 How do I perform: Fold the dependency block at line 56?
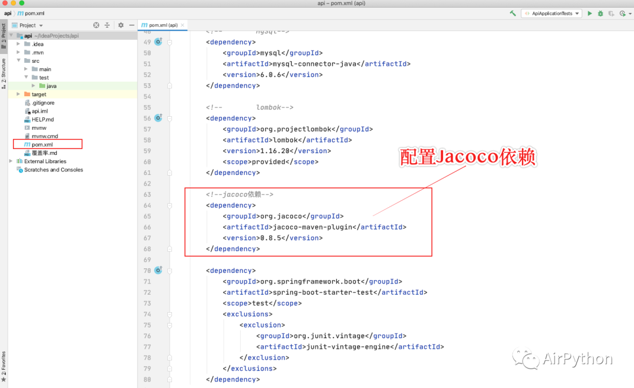170,119
